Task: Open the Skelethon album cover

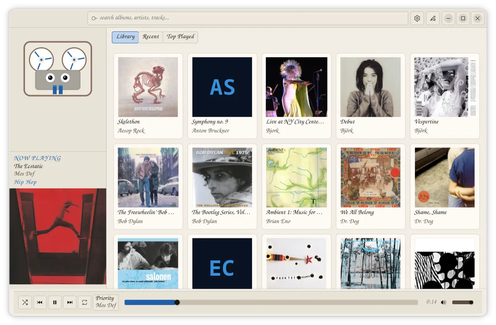Action: click(x=148, y=87)
